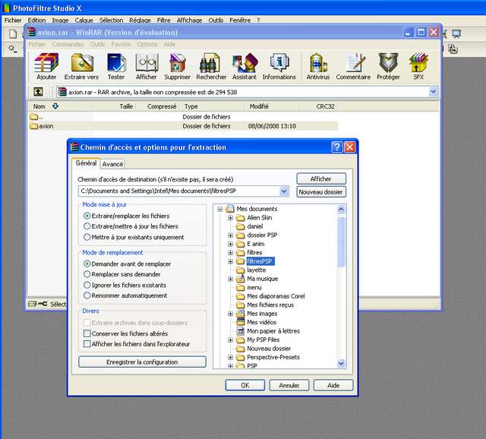Viewport: 486px width, 439px height.
Task: Click the Nom column sort arrow
Action: (55, 106)
